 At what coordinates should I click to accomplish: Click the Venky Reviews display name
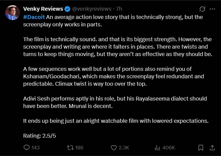43,9
